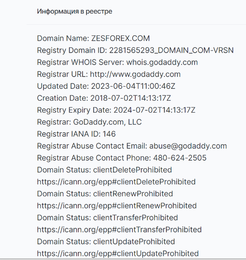
Task: Click the abuse phone 480-624-2505
Action: (180, 158)
